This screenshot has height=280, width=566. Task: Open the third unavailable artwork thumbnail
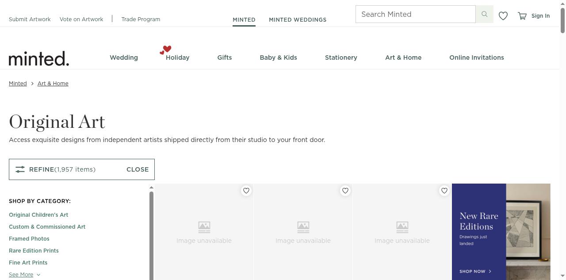click(402, 232)
